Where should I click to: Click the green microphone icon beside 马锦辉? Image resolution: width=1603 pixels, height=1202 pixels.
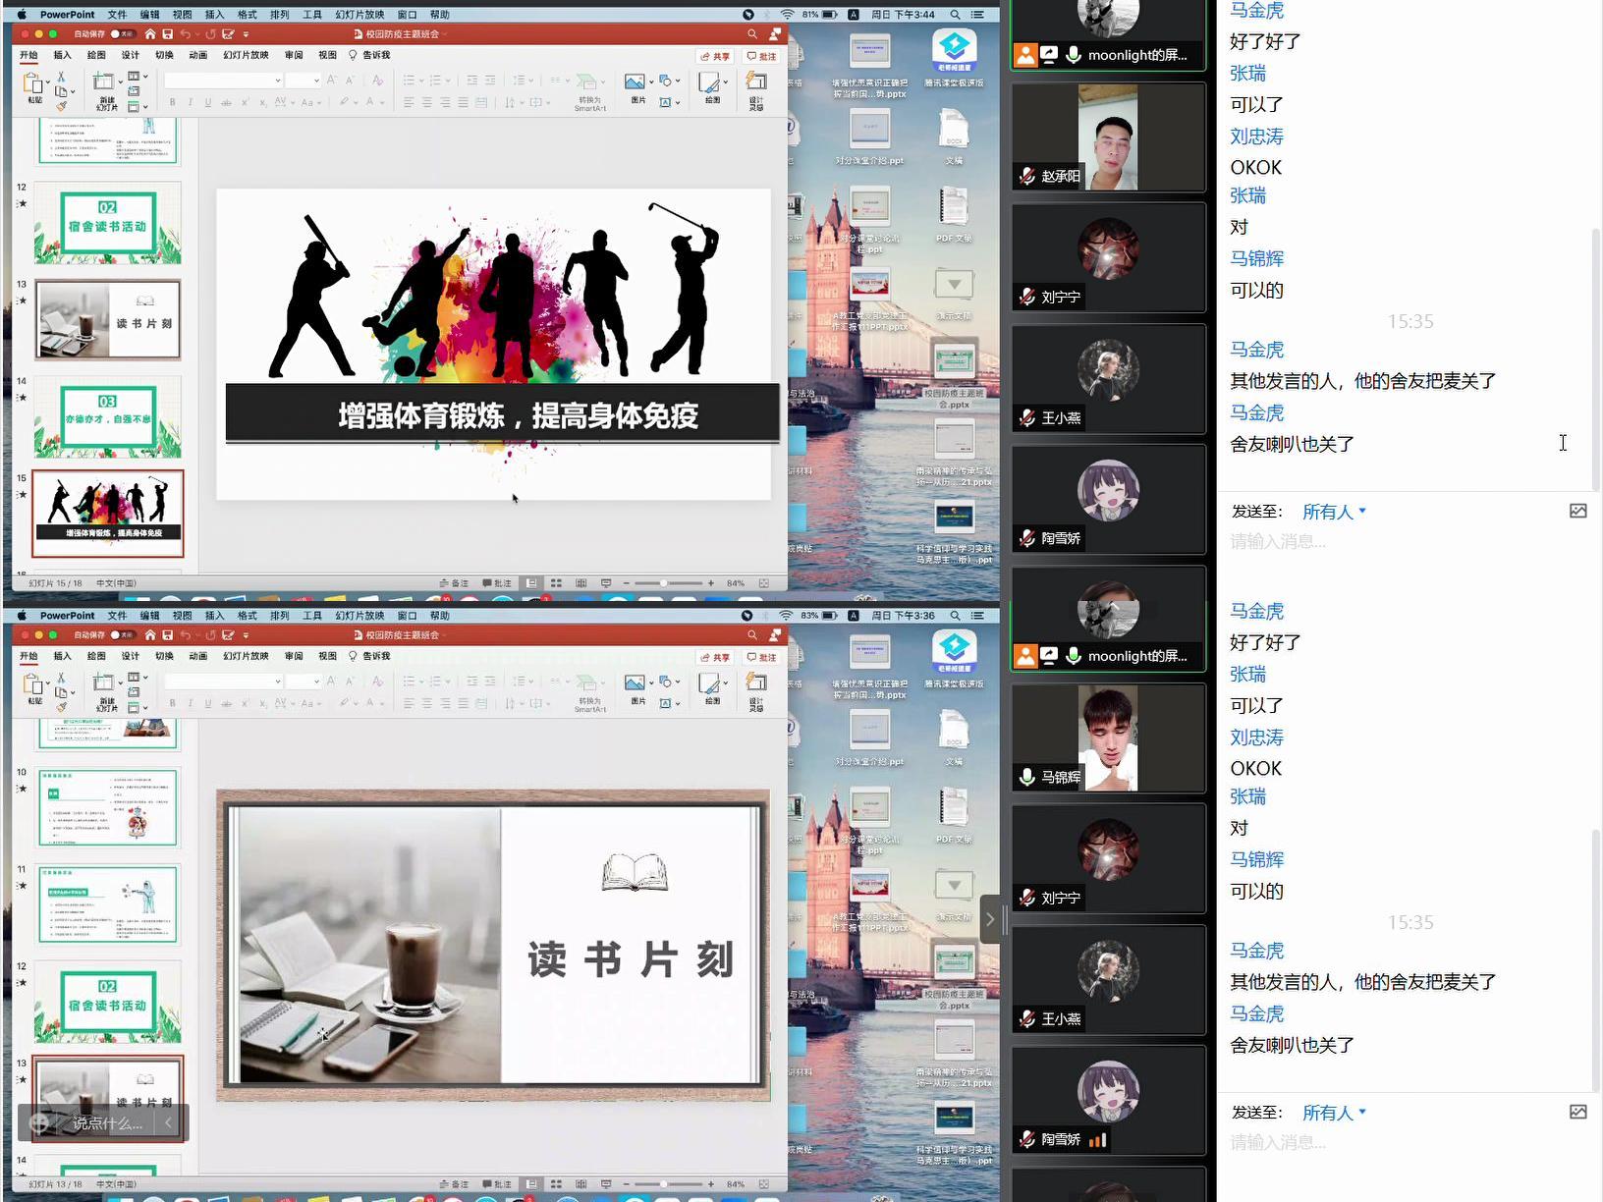1026,777
